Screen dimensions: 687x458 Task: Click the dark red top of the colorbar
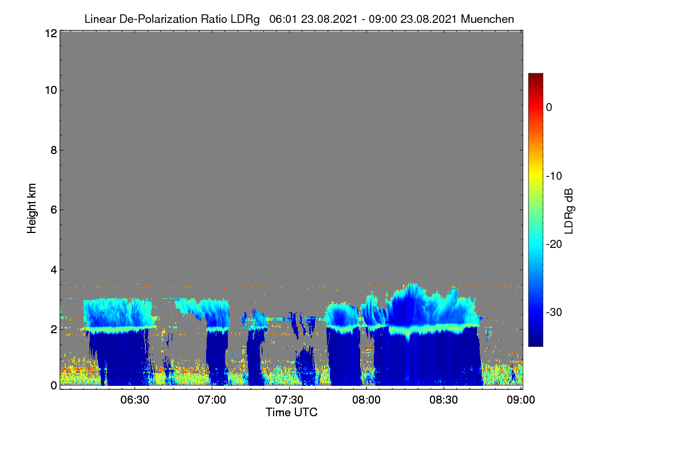tap(535, 78)
